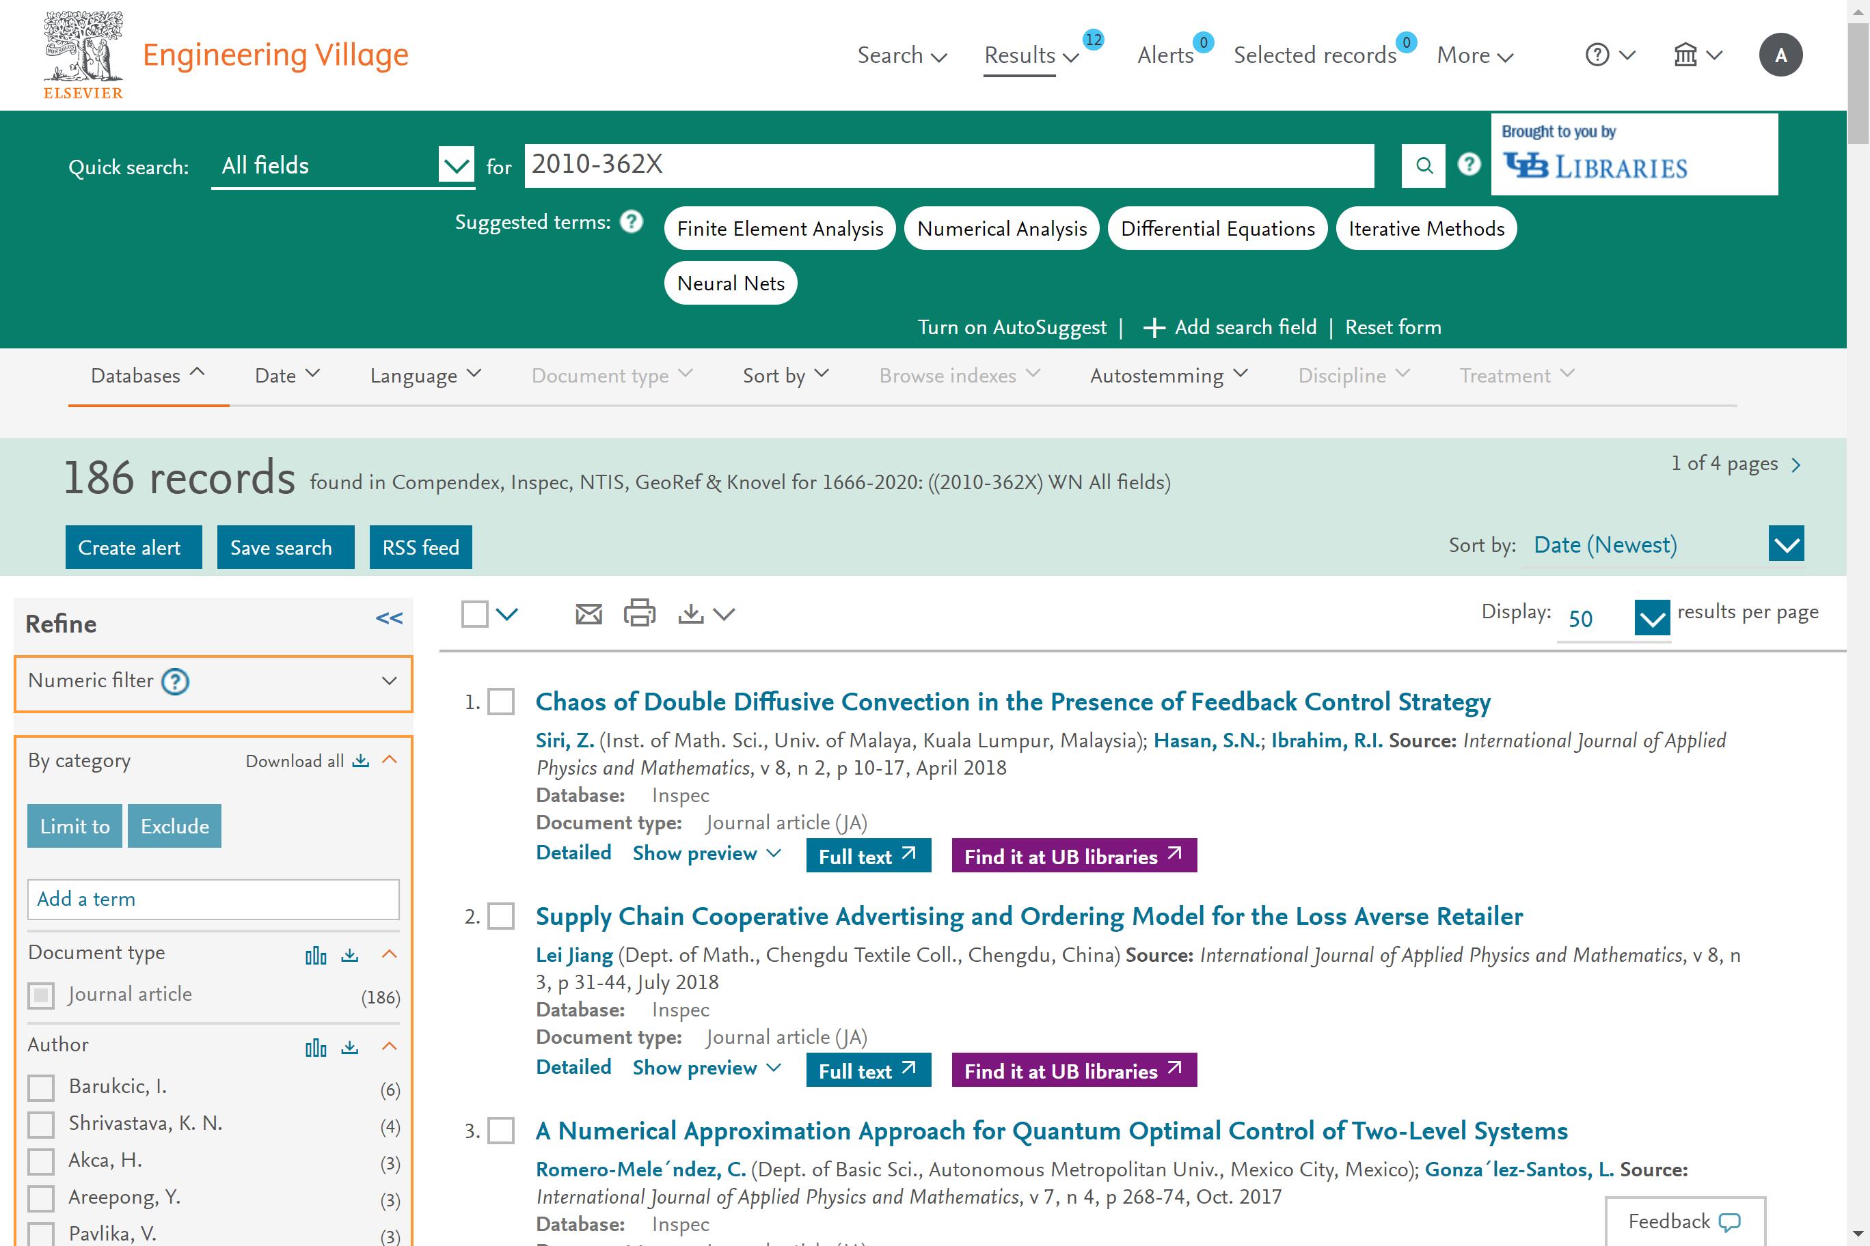Click the Limit to button

pos(74,826)
